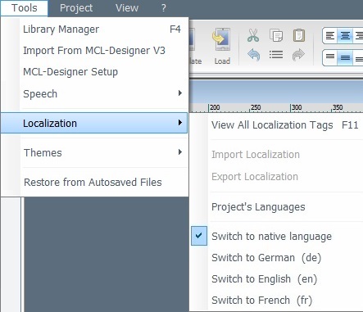Open the Project menu

(x=76, y=8)
